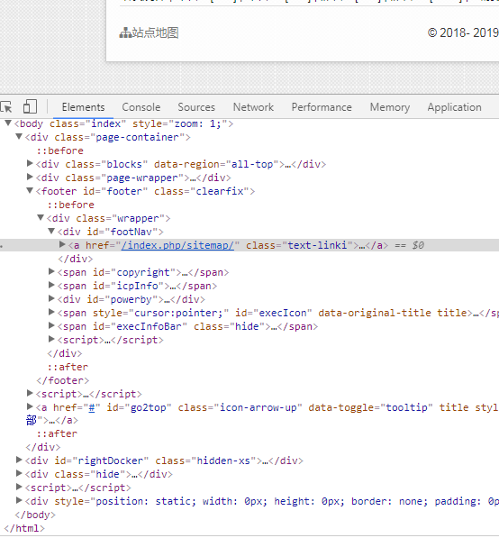Collapse the footNav div node
499x538 pixels.
click(x=51, y=231)
